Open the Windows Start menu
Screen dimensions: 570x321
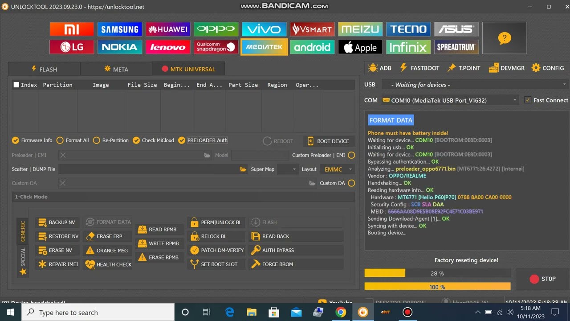point(11,313)
